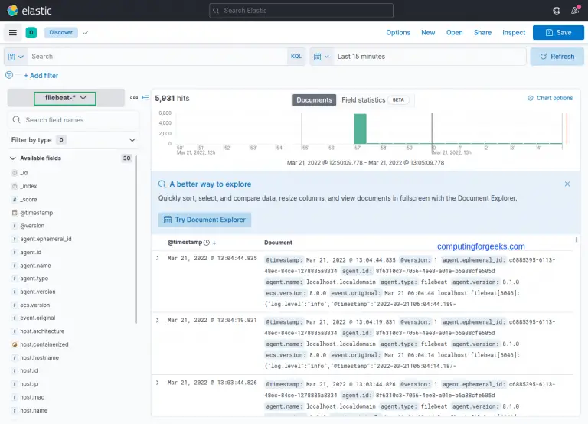The width and height of the screenshot is (588, 424).
Task: Expand the first document row
Action: [158, 259]
